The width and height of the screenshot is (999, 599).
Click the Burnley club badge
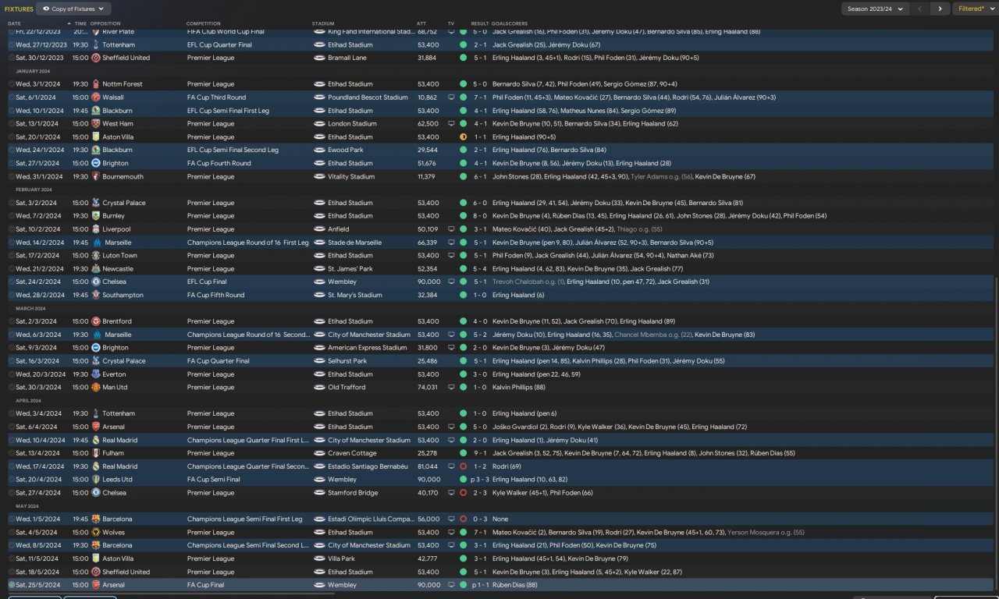coord(95,216)
